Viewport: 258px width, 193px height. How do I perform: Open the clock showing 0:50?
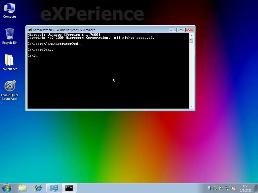(x=245, y=188)
